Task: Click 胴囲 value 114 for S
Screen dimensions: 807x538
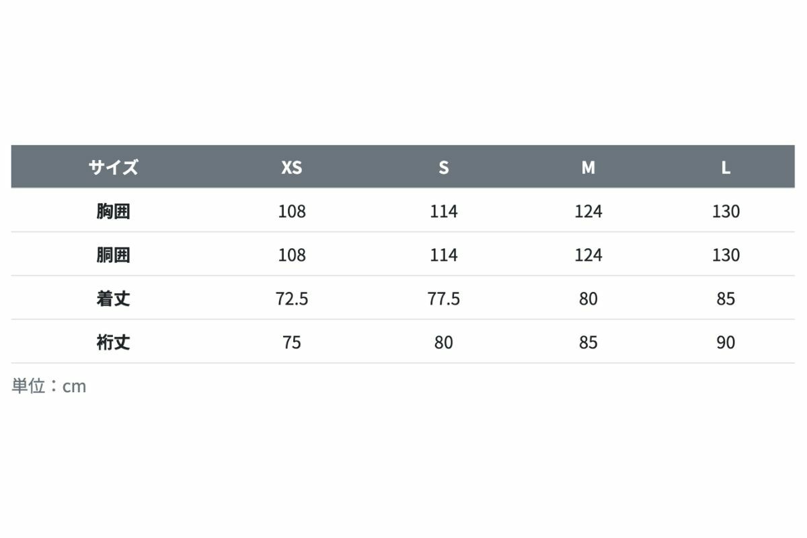Action: [x=443, y=255]
